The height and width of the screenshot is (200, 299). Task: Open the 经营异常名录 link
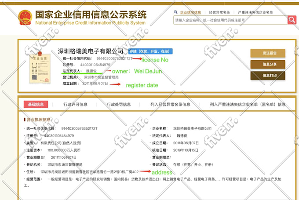[219, 12]
